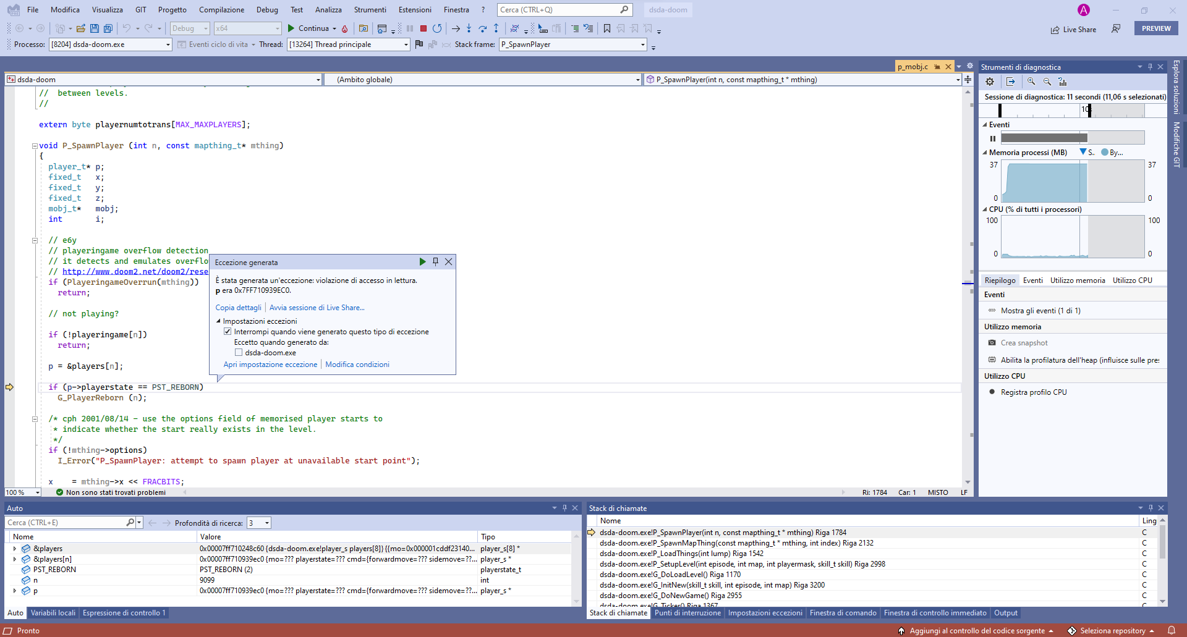Screen dimensions: 1187x637
Task: Click the user account avatar icon
Action: [1084, 10]
